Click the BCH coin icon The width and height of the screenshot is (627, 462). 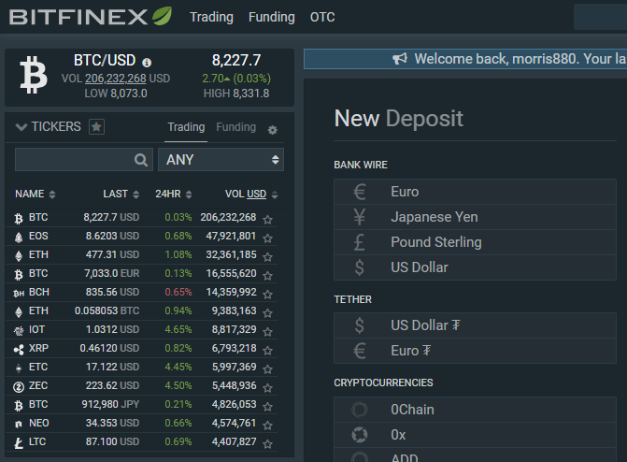coord(19,294)
